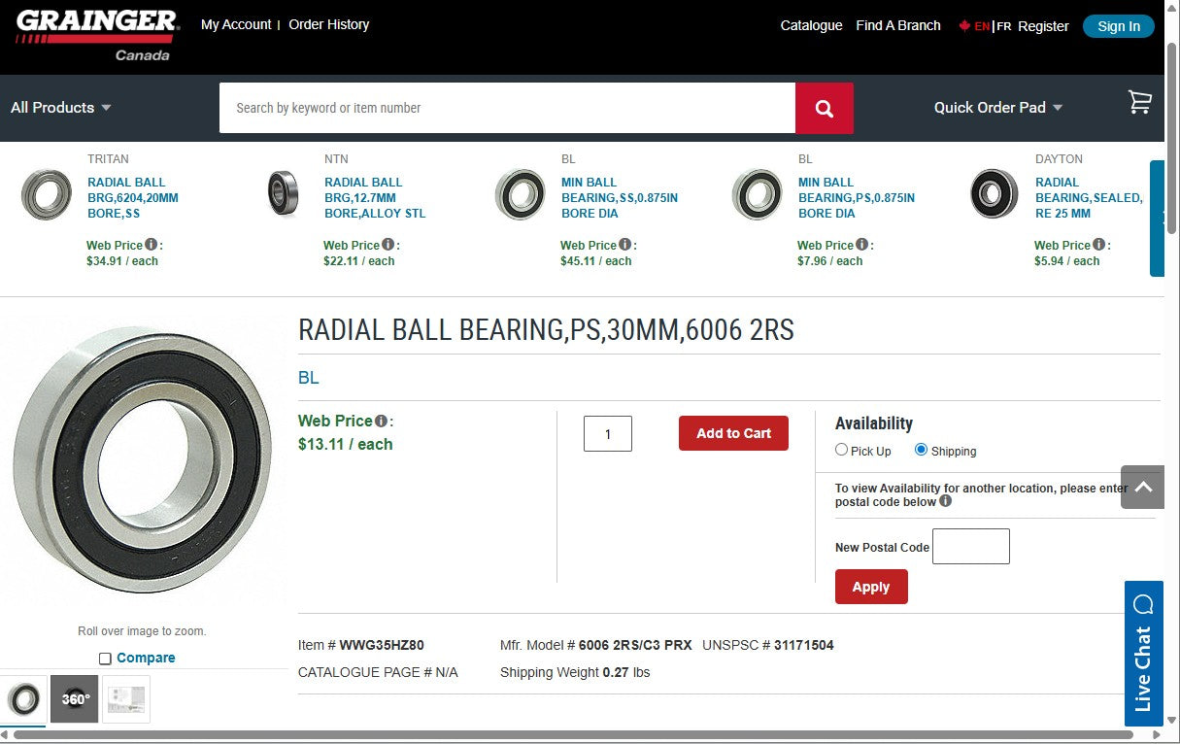Select the spec sheet document thumbnail
This screenshot has height=744, width=1180.
click(x=126, y=698)
